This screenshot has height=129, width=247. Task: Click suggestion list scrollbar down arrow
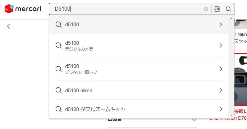point(231,115)
